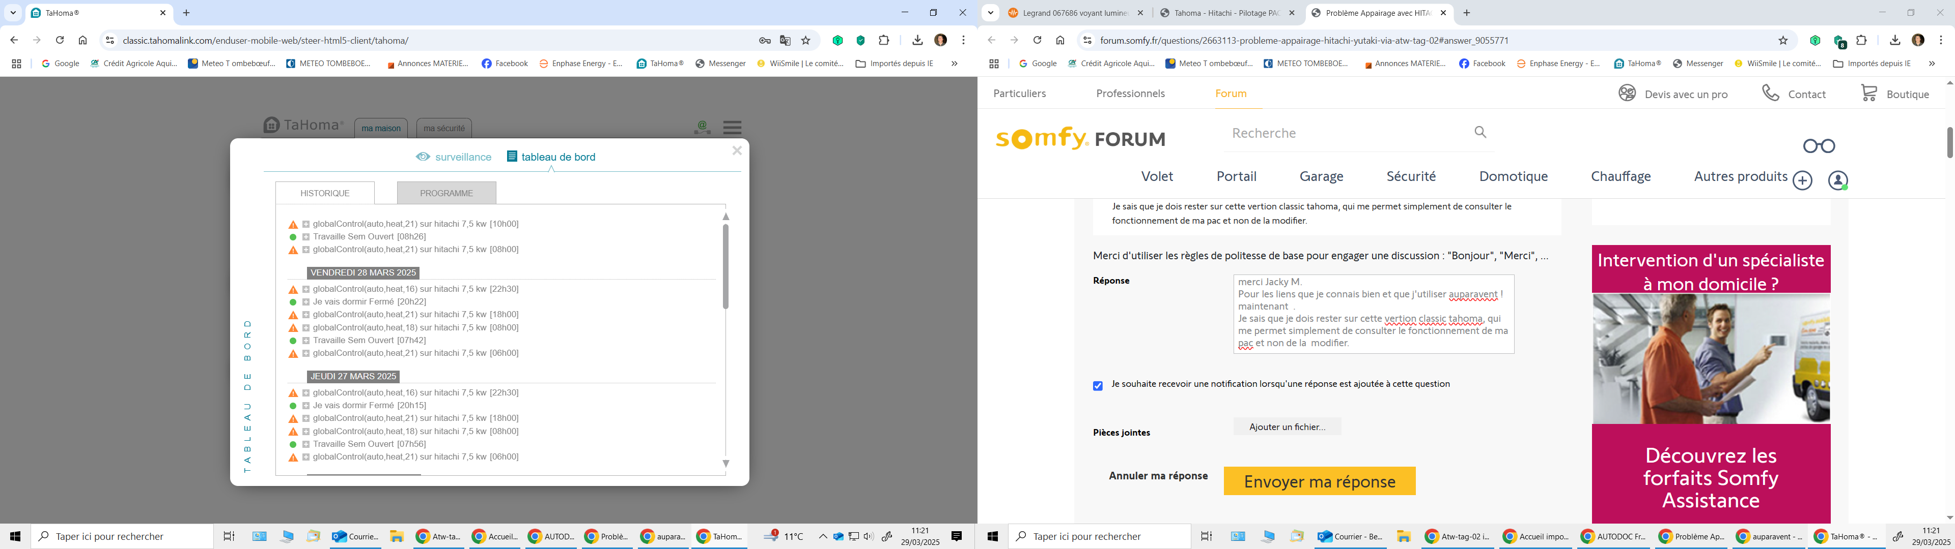Open the File Explorer folder icon in the left taskbar

coord(396,536)
